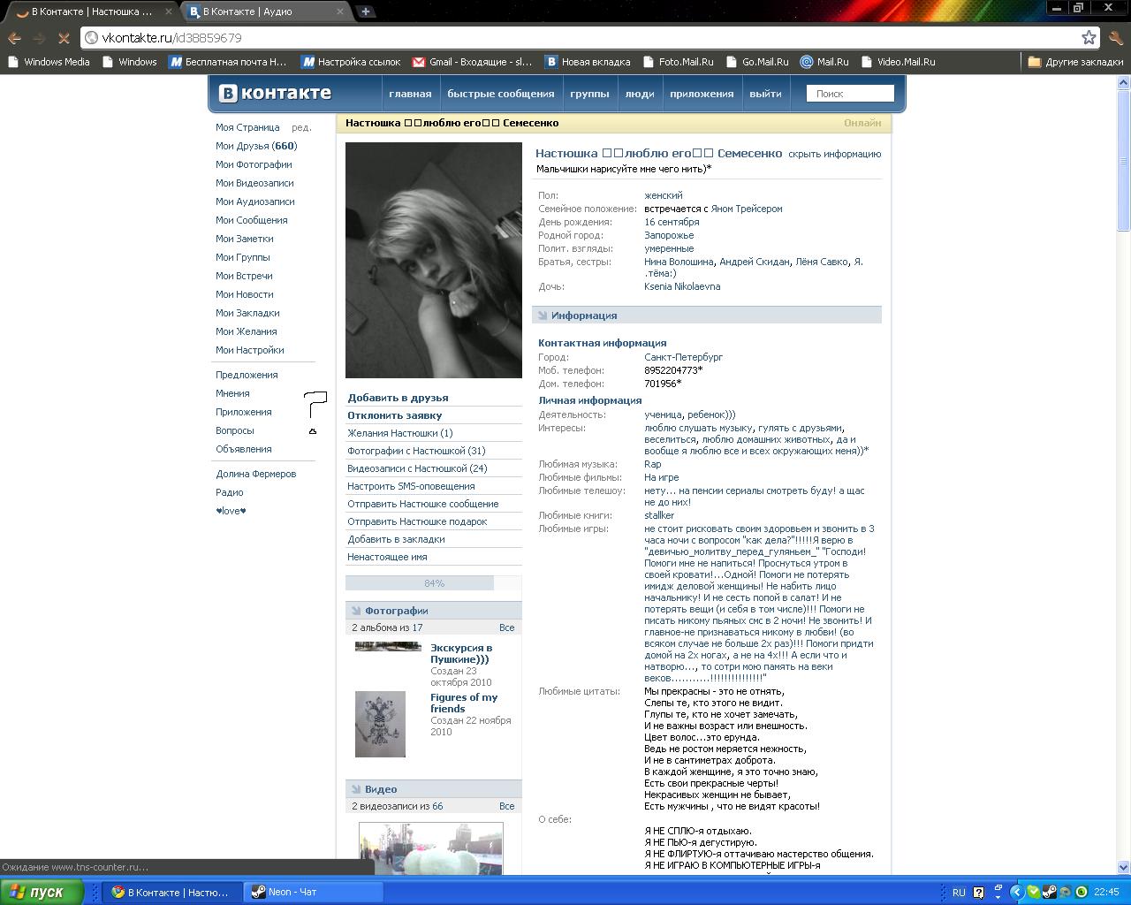Open 'Долина Фермеров' app link
The height and width of the screenshot is (905, 1131).
[x=256, y=474]
